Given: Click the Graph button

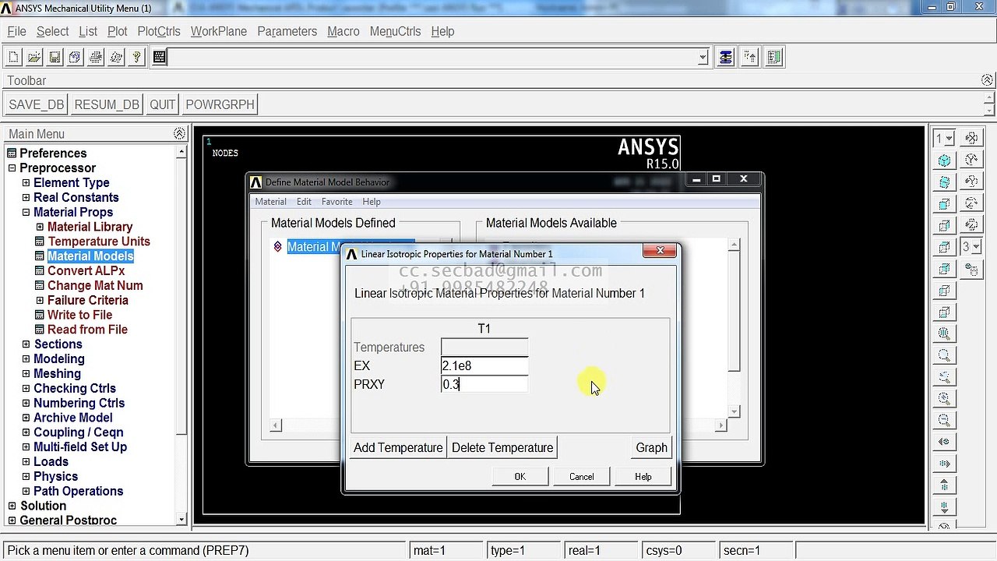Looking at the screenshot, I should point(651,447).
